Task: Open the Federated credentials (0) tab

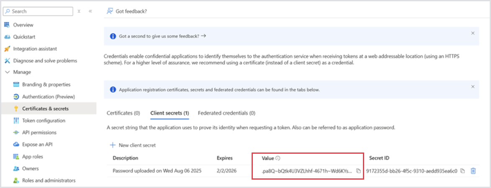Action: pyautogui.click(x=226, y=113)
